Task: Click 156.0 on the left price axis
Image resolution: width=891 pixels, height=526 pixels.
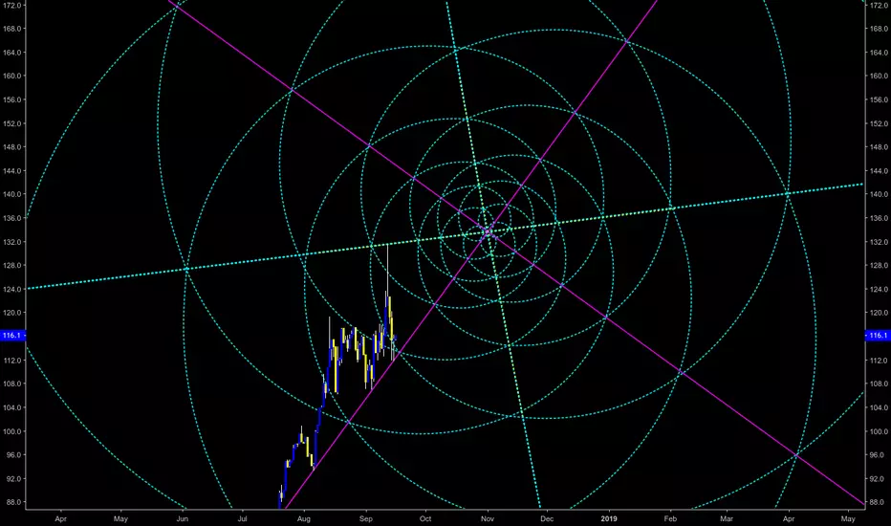Action: click(12, 99)
